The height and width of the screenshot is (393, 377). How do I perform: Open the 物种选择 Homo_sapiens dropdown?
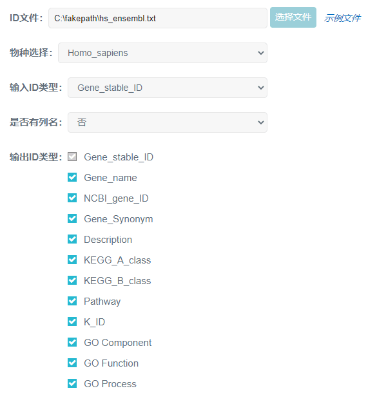pyautogui.click(x=162, y=53)
